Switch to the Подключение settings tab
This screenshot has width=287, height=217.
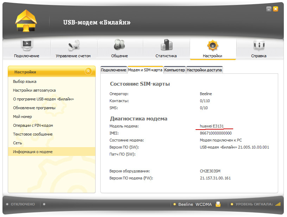click(114, 70)
